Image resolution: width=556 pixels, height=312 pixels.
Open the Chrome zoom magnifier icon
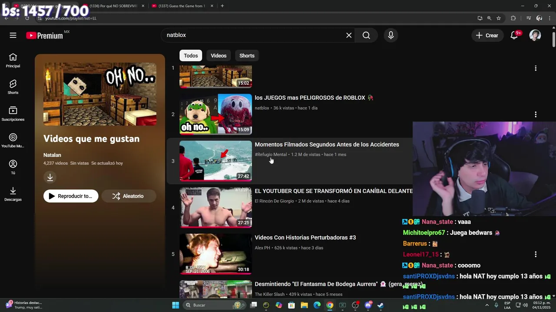tap(489, 18)
